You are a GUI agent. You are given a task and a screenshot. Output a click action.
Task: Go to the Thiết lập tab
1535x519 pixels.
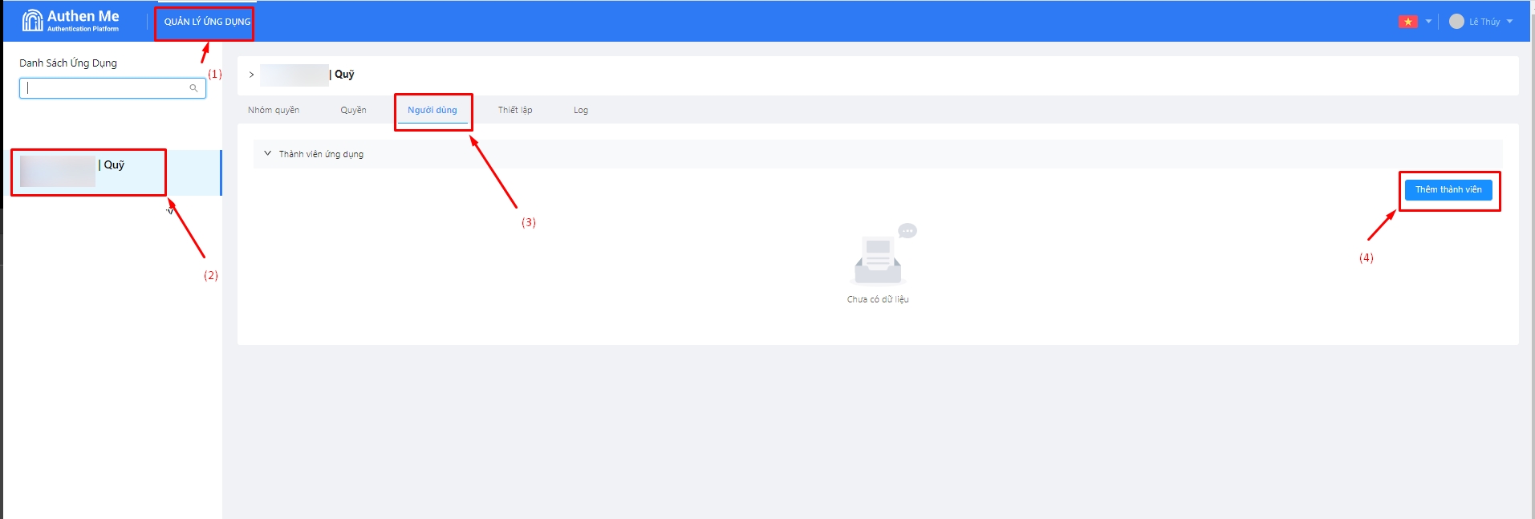pos(515,110)
